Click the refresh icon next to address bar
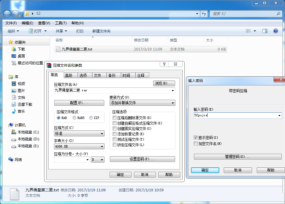The image size is (285, 204). coord(204,14)
